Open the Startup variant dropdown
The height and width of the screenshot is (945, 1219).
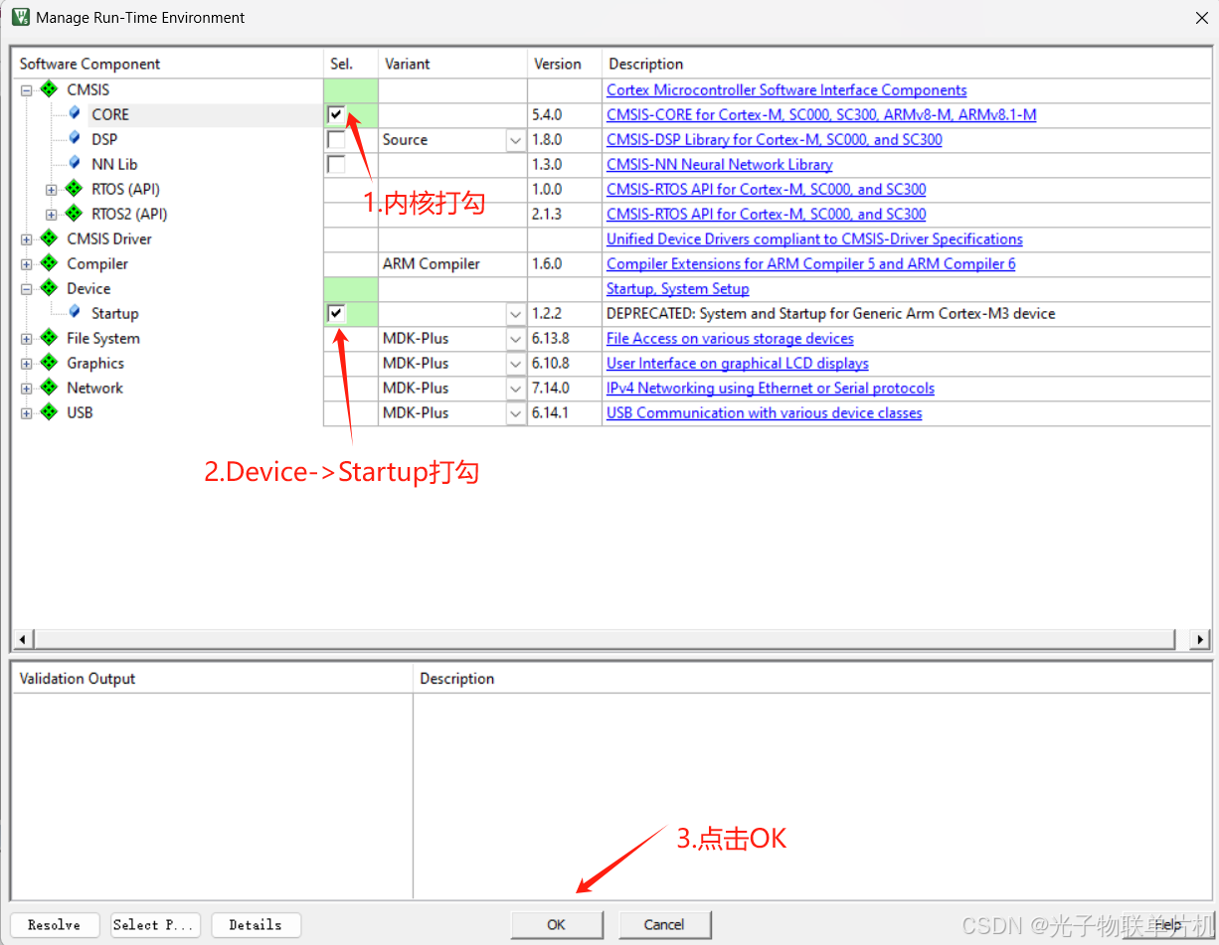[x=515, y=314]
